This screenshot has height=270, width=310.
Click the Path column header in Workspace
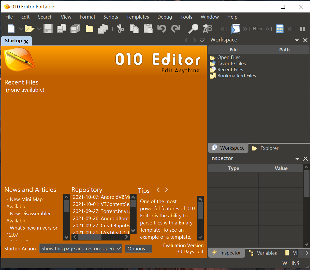pyautogui.click(x=284, y=50)
